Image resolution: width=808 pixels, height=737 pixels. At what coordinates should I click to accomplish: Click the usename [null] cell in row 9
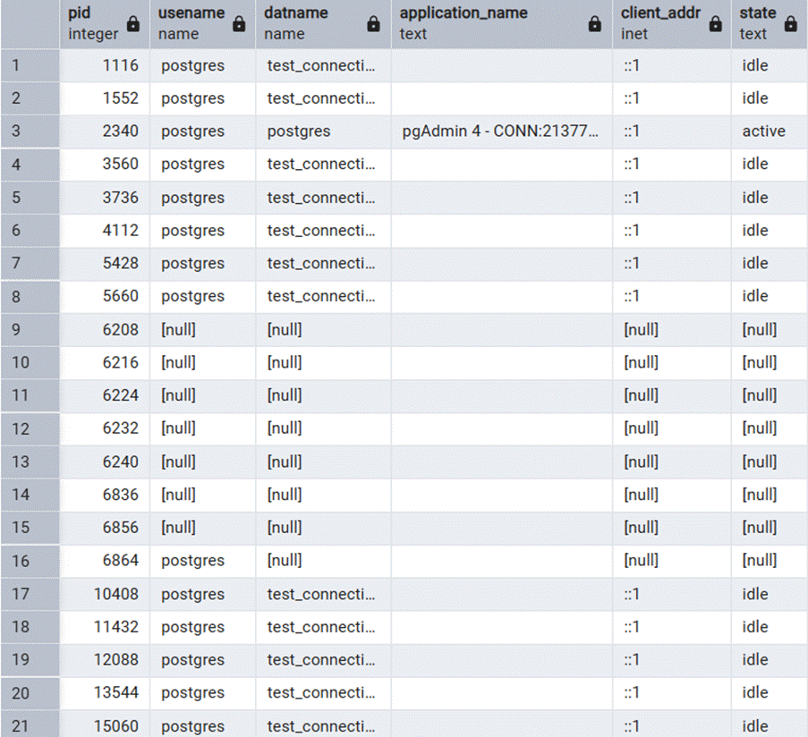[x=202, y=329]
